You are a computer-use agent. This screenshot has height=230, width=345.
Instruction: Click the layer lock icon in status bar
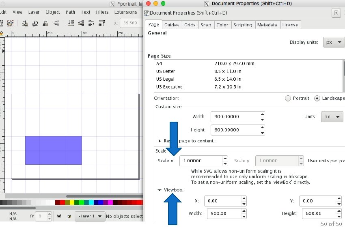(69, 216)
